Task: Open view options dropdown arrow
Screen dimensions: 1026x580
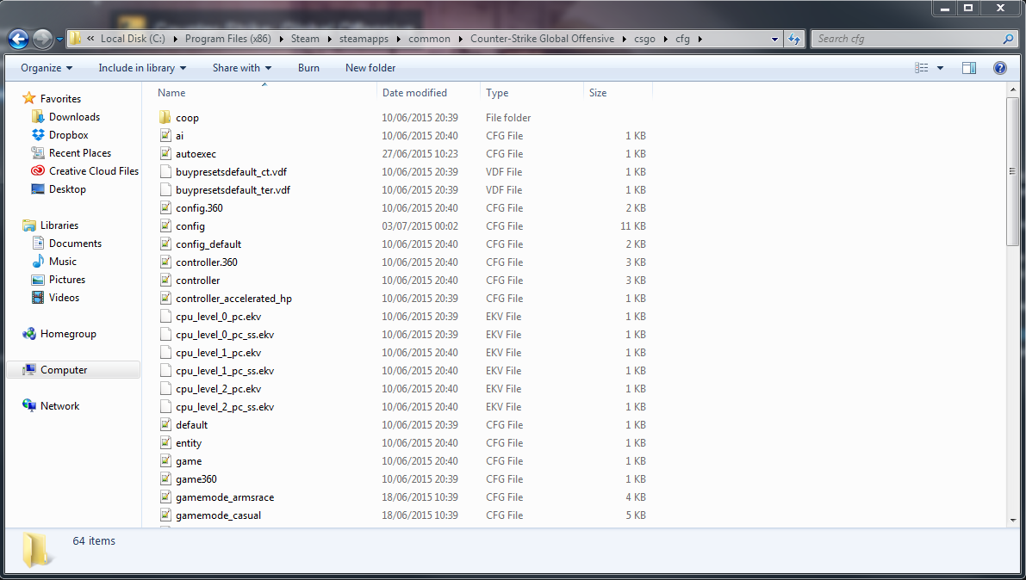Action: [x=940, y=68]
